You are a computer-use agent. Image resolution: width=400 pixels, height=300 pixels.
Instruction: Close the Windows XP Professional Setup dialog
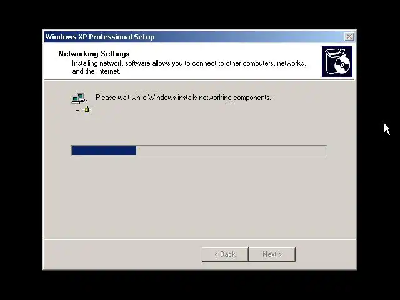(349, 37)
